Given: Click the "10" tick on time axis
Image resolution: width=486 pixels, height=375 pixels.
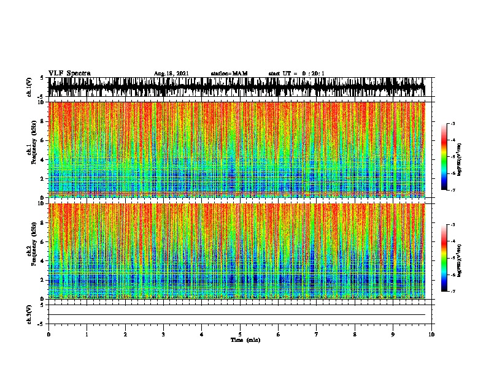Looking at the screenshot, I should tap(431, 335).
